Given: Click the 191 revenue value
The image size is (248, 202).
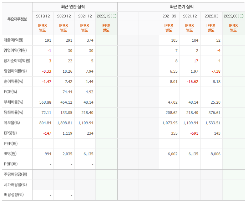Looking at the screenshot, I should click(48, 40).
